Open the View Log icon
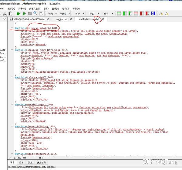The height and width of the screenshot is (170, 182). pos(41,13)
